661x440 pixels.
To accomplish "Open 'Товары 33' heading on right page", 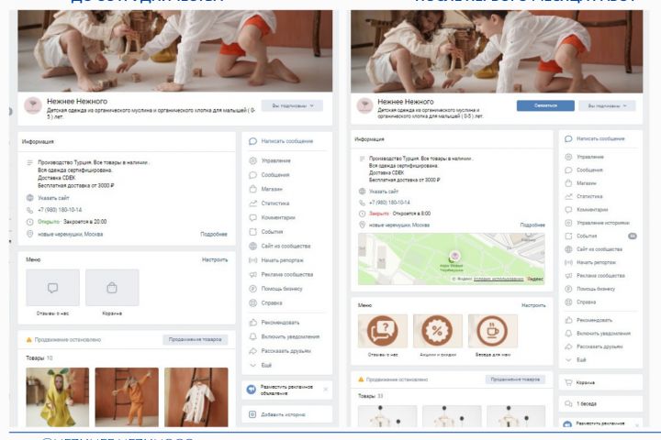I will (371, 396).
